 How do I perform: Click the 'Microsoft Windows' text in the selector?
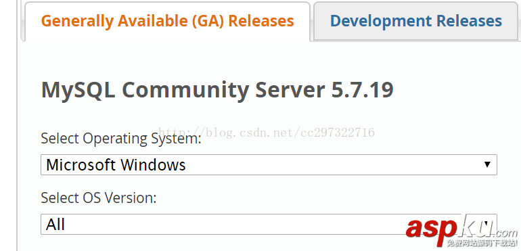[116, 165]
